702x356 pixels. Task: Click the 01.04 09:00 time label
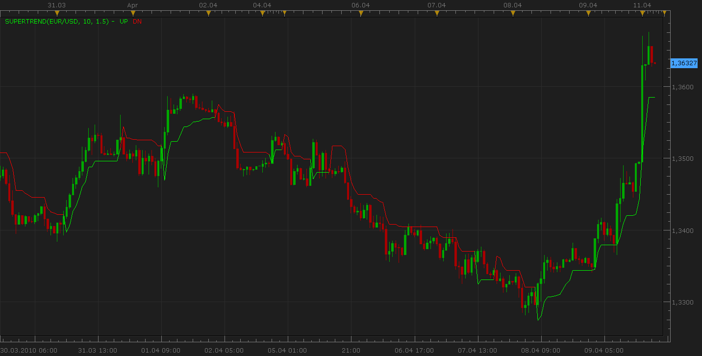pos(161,351)
